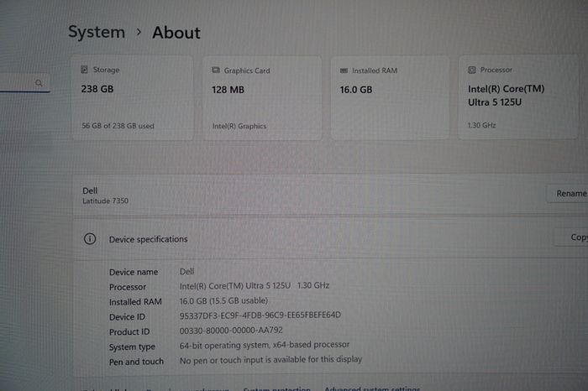Click the Installed RAM icon
This screenshot has height=391, width=588.
click(x=344, y=70)
